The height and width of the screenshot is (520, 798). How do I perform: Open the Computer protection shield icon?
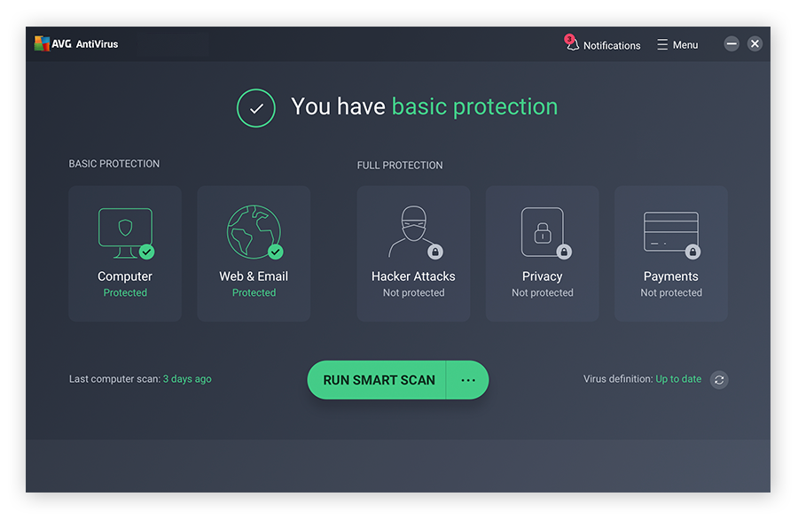click(x=124, y=229)
